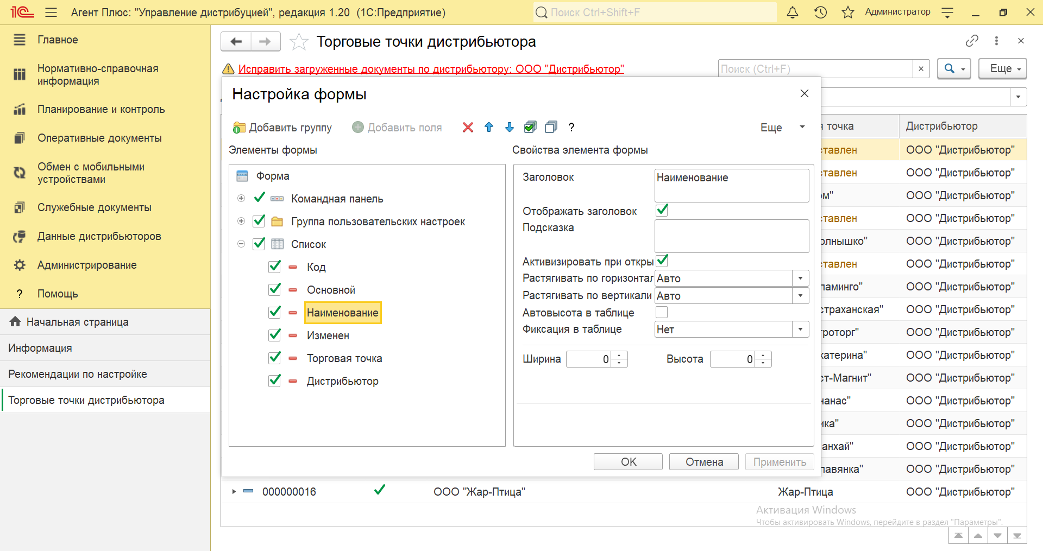The height and width of the screenshot is (551, 1043).
Task: Toggle Командная панель visibility checkbox
Action: pos(259,198)
